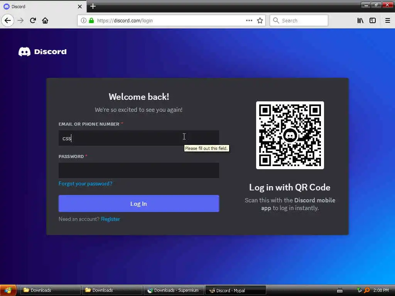395x296 pixels.
Task: Select Discord - Mypal taskbar item
Action: point(236,290)
